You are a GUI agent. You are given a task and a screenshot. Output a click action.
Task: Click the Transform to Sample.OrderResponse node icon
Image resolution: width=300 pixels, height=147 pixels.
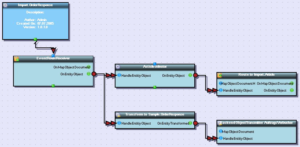(118, 115)
